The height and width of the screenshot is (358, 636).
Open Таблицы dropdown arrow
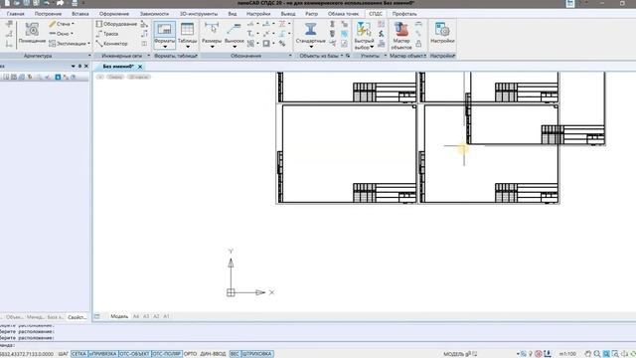click(187, 47)
